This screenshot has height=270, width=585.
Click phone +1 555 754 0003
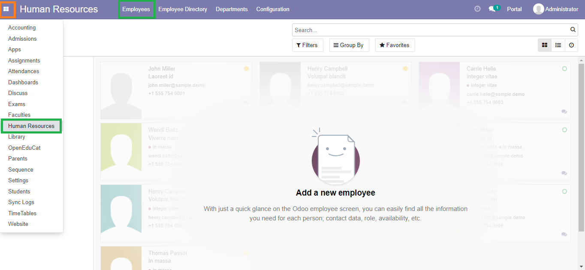485,102
